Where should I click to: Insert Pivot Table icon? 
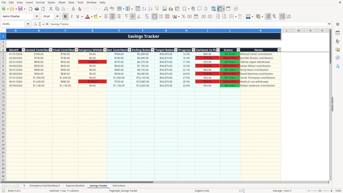click(177, 9)
